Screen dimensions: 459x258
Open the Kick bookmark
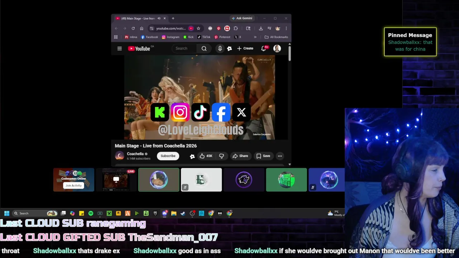(x=189, y=37)
